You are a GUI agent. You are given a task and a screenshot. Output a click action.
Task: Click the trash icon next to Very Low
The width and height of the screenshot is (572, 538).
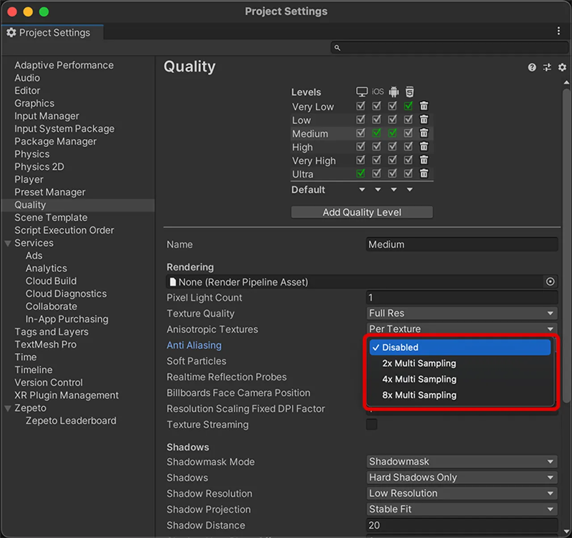coord(424,106)
